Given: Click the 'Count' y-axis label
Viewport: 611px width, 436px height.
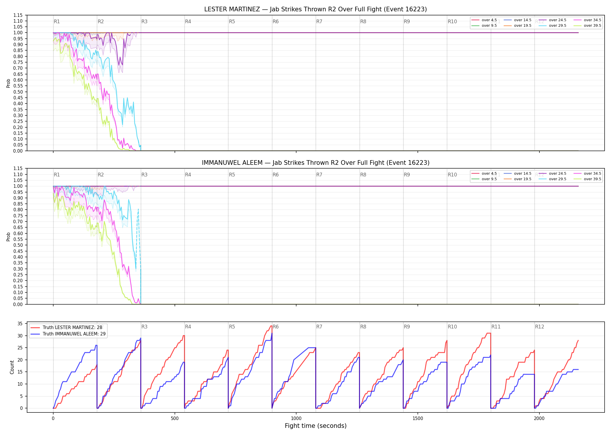Looking at the screenshot, I should point(12,367).
